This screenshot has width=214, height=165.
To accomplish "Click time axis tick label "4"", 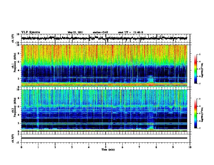I will [89, 147].
